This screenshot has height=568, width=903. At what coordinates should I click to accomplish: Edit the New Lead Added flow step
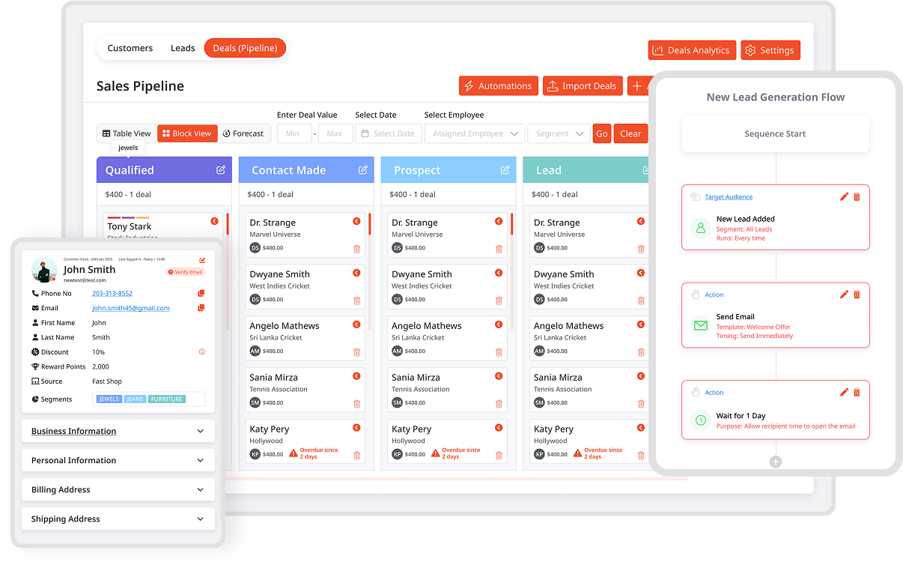point(844,196)
